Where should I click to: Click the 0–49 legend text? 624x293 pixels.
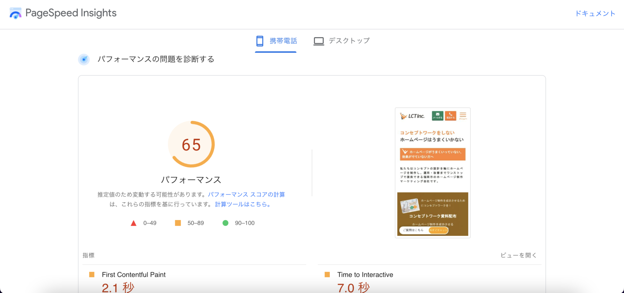click(150, 223)
